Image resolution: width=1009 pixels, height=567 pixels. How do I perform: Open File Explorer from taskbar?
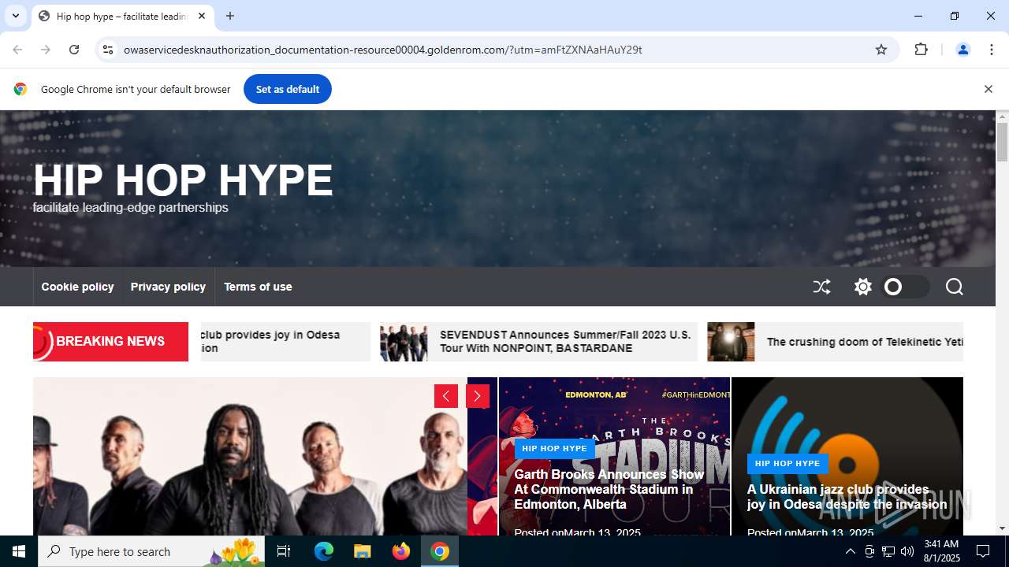363,551
